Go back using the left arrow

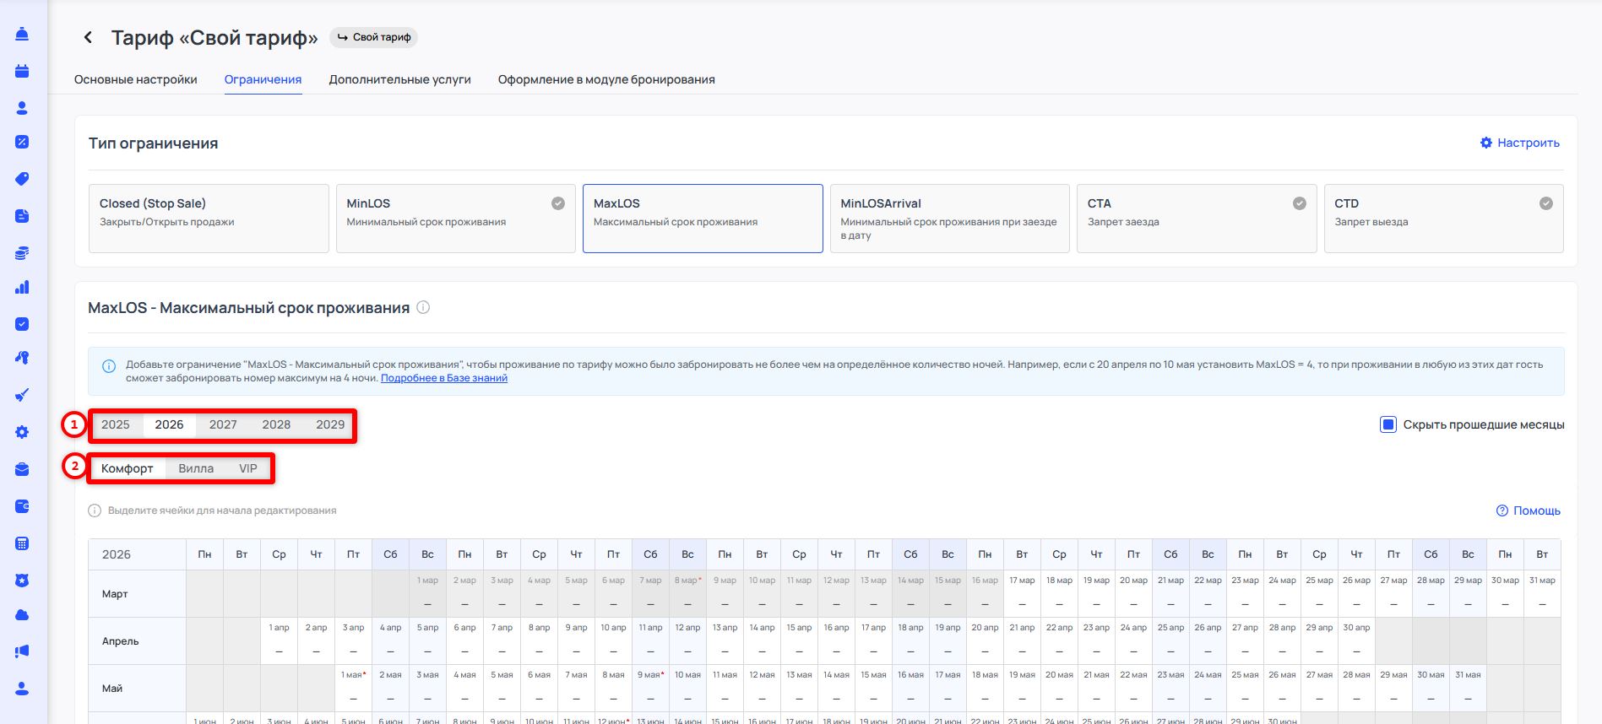point(88,37)
